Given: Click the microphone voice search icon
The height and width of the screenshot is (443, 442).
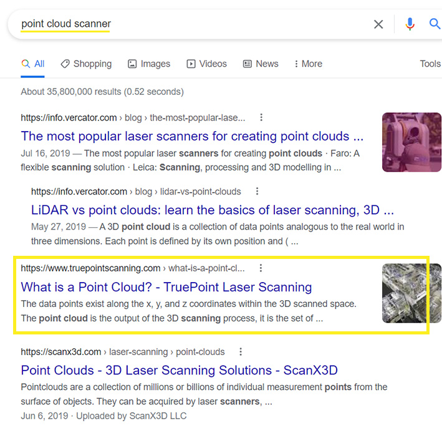Looking at the screenshot, I should 410,24.
